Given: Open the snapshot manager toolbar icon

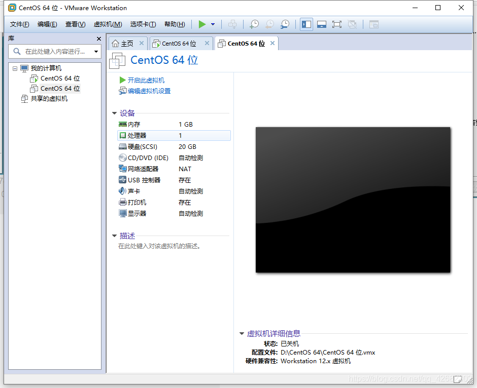Looking at the screenshot, I should pos(285,24).
